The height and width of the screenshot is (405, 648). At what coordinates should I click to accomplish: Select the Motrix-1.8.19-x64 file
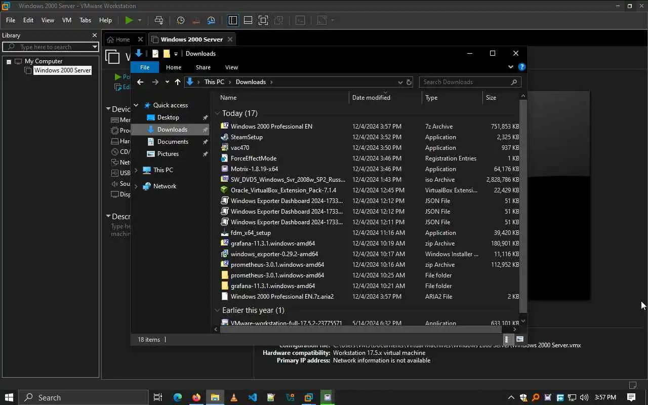(370, 169)
